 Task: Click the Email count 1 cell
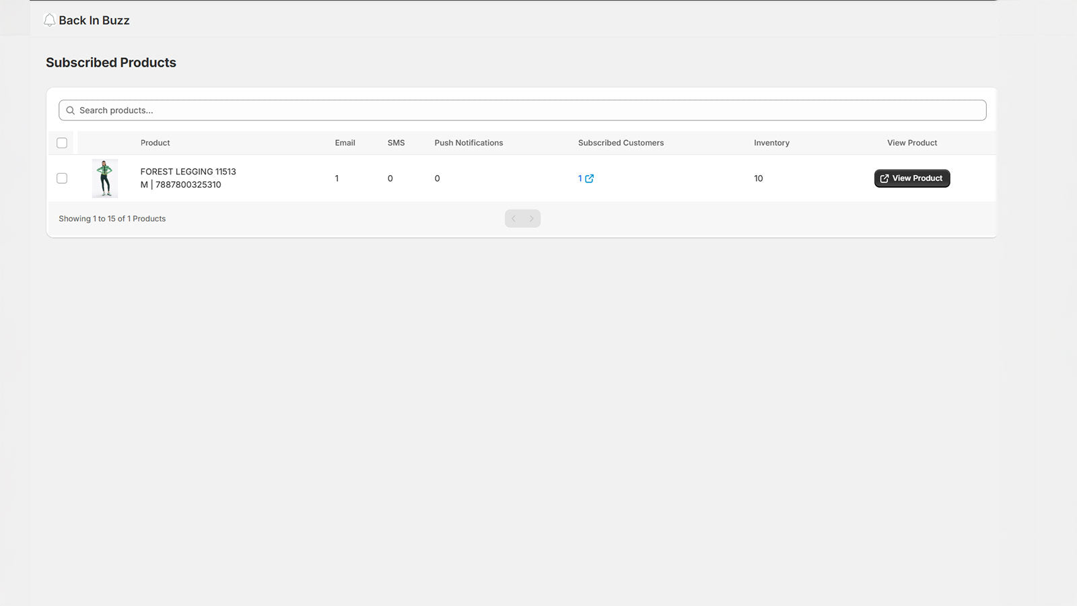(337, 178)
